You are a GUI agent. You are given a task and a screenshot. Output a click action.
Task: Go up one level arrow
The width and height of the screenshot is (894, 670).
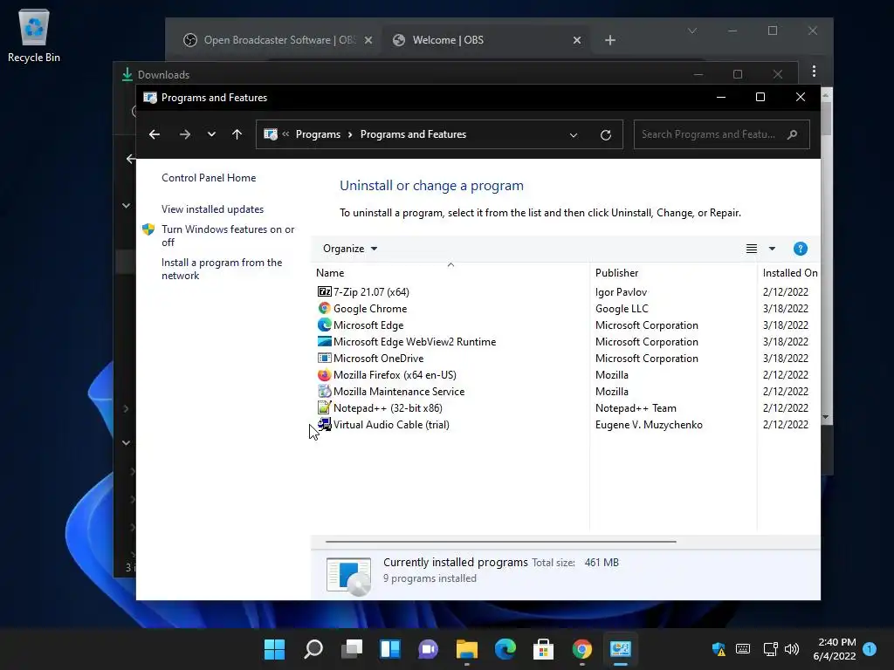tap(237, 134)
